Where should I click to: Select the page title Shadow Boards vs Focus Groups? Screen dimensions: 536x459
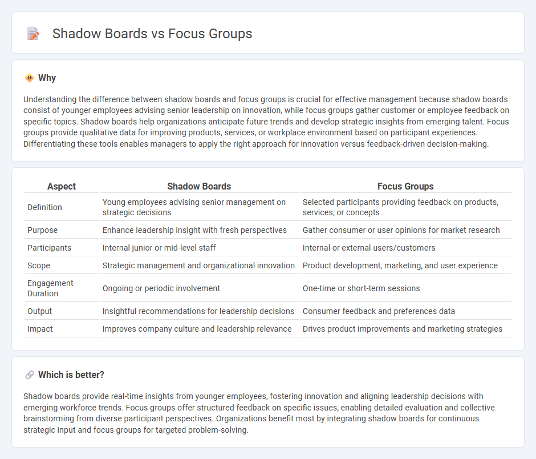coord(152,34)
